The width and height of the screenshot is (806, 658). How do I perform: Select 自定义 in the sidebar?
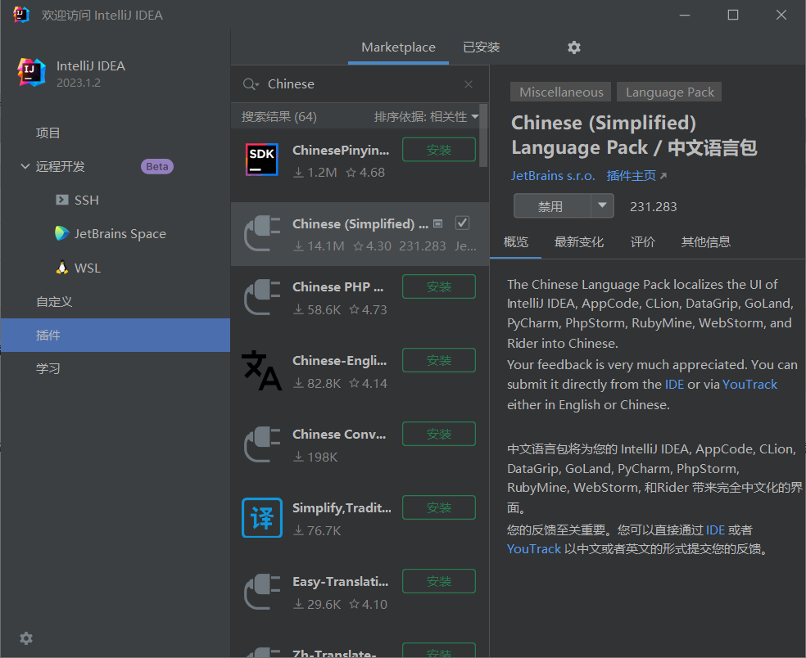click(54, 301)
